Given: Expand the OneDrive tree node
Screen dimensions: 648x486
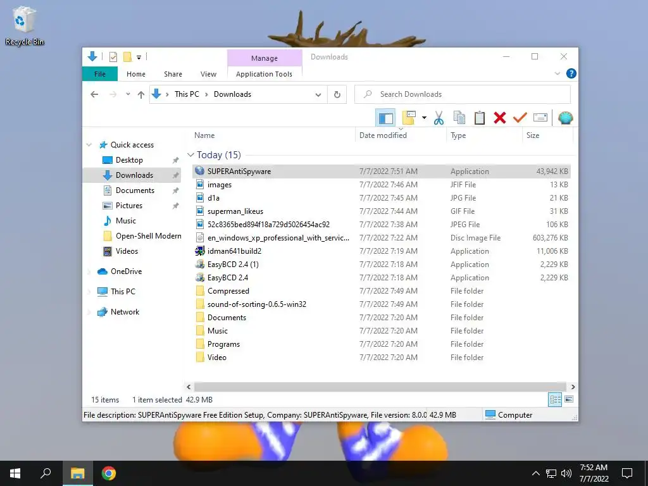Looking at the screenshot, I should (89, 271).
